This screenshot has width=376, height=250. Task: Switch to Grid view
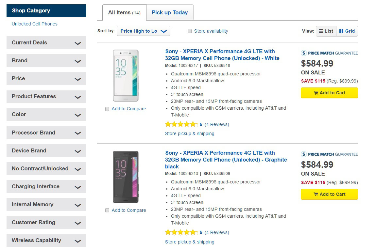[347, 31]
